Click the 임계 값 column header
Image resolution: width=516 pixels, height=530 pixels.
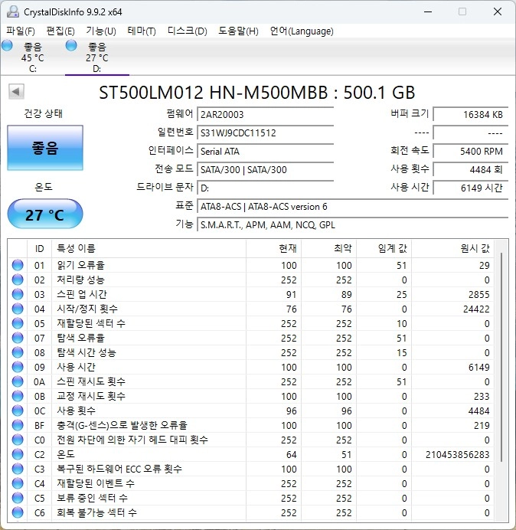(384, 248)
